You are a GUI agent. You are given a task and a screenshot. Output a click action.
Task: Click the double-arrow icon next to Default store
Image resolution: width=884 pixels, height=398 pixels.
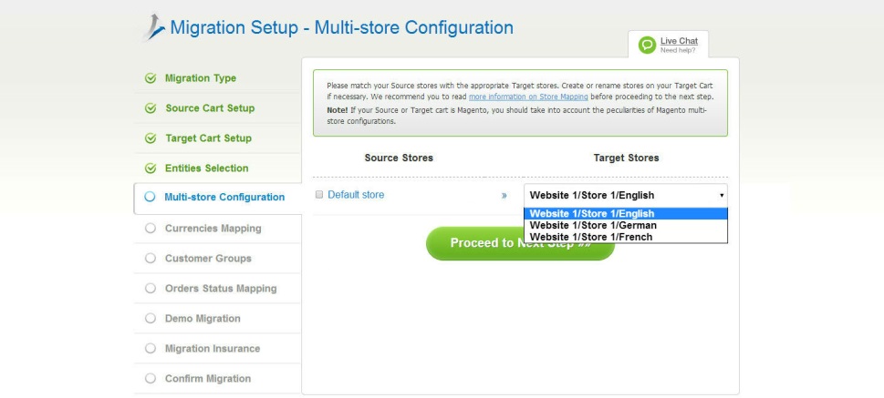click(x=504, y=195)
